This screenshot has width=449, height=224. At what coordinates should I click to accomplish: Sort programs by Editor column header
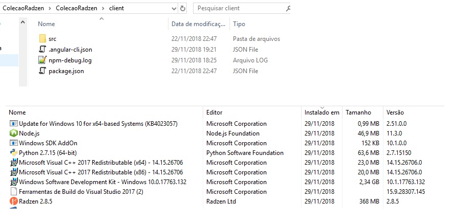click(x=214, y=113)
